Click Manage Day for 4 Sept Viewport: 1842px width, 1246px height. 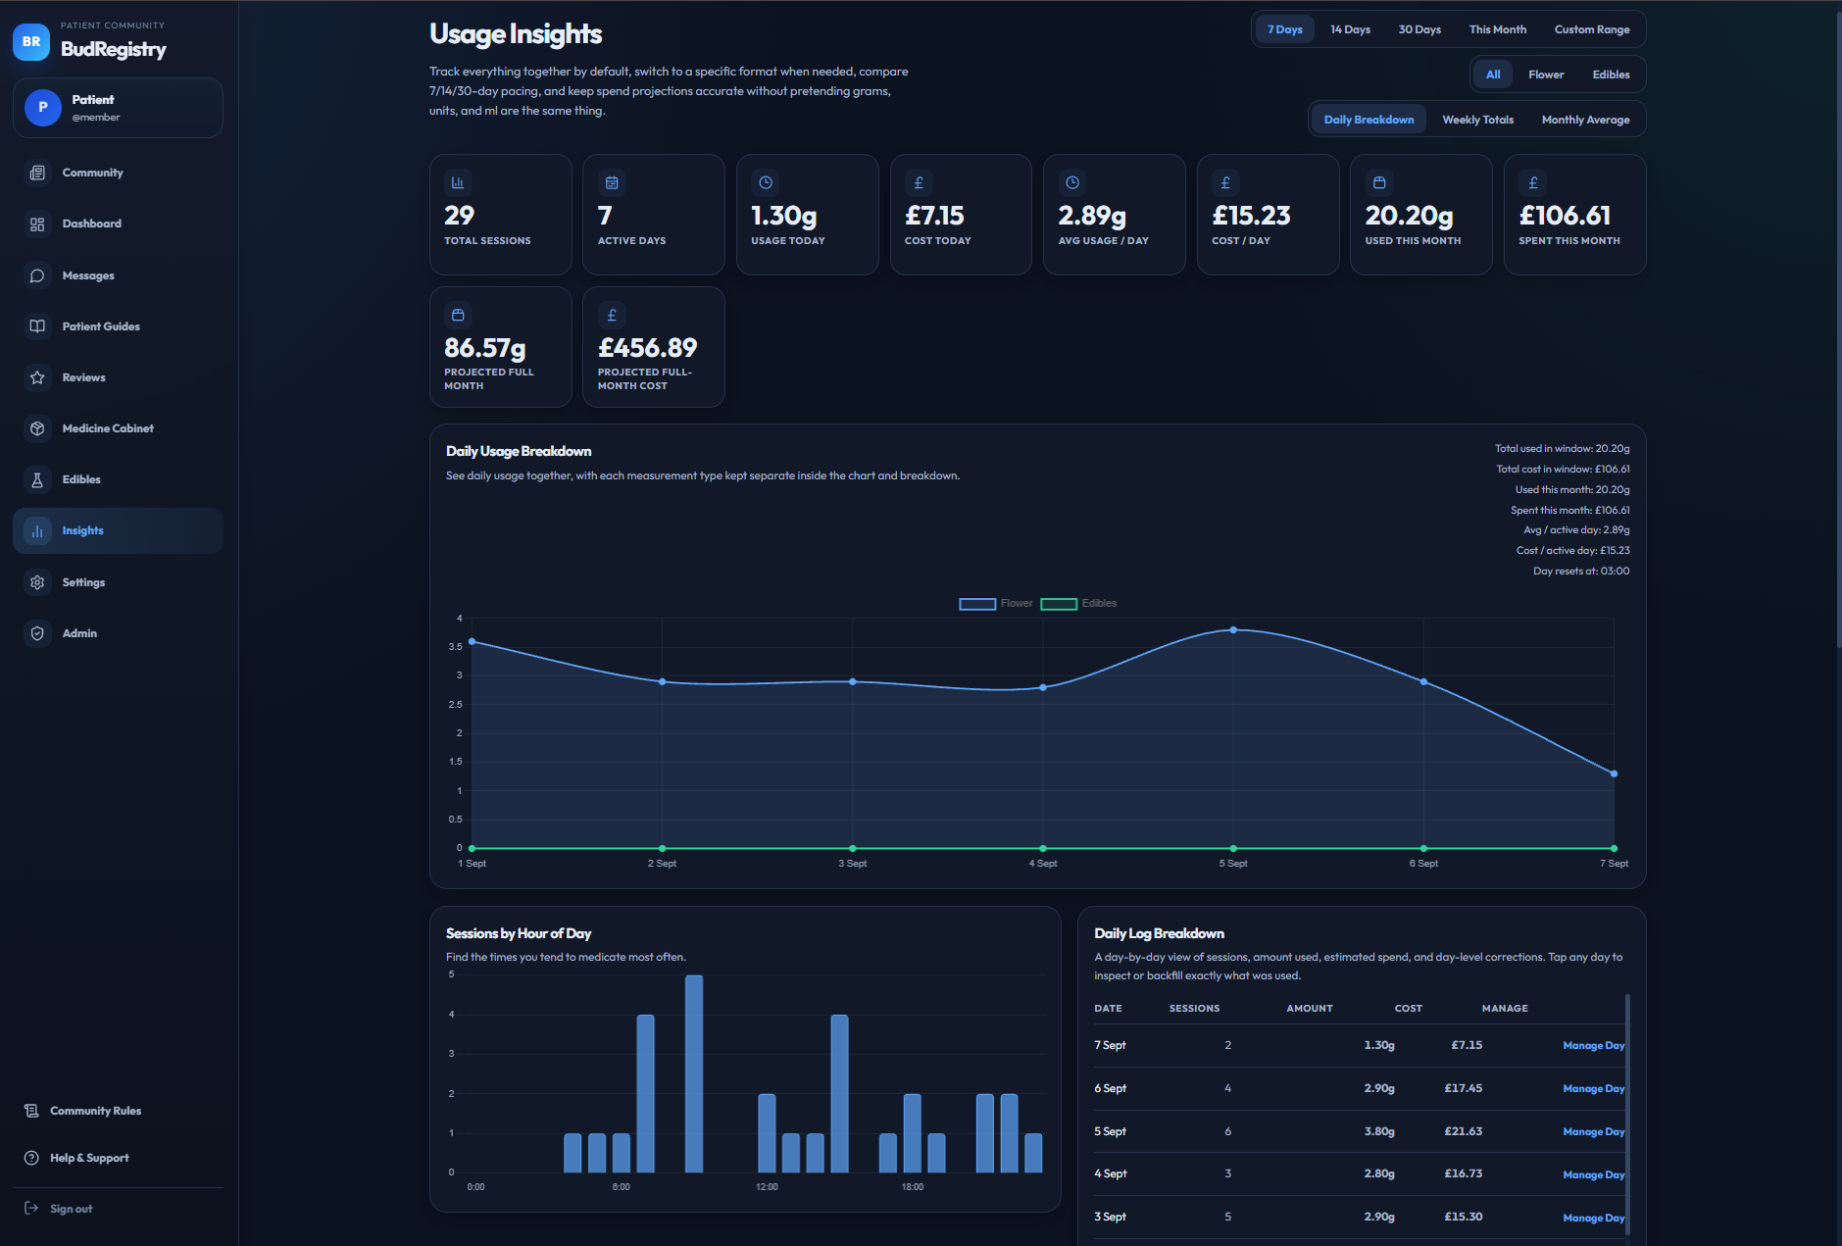(1593, 1174)
